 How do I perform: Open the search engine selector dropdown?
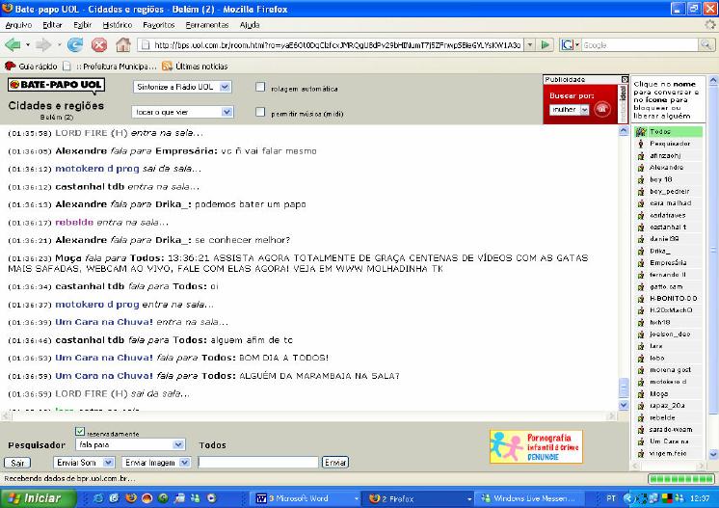570,45
